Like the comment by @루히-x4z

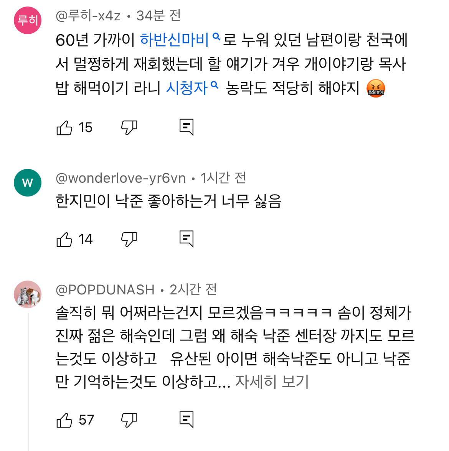64,127
